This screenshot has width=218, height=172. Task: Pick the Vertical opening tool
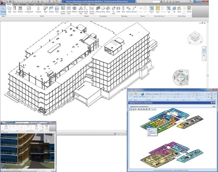pos(128,10)
